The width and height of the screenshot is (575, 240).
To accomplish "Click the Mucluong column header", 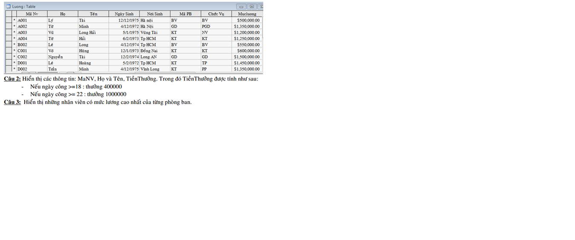I will point(247,14).
